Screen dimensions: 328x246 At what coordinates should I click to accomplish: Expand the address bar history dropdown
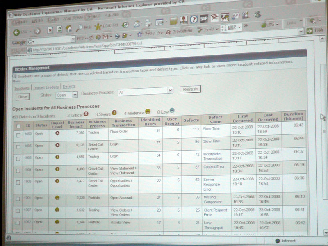point(301,32)
